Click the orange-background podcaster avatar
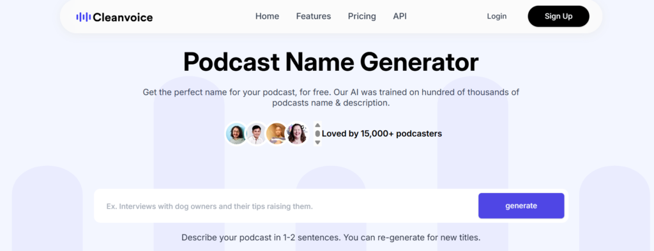Viewport: 654px width, 251px height. (276, 133)
